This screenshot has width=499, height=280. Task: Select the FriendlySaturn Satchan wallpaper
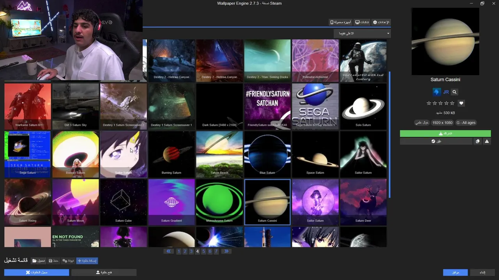click(x=267, y=106)
